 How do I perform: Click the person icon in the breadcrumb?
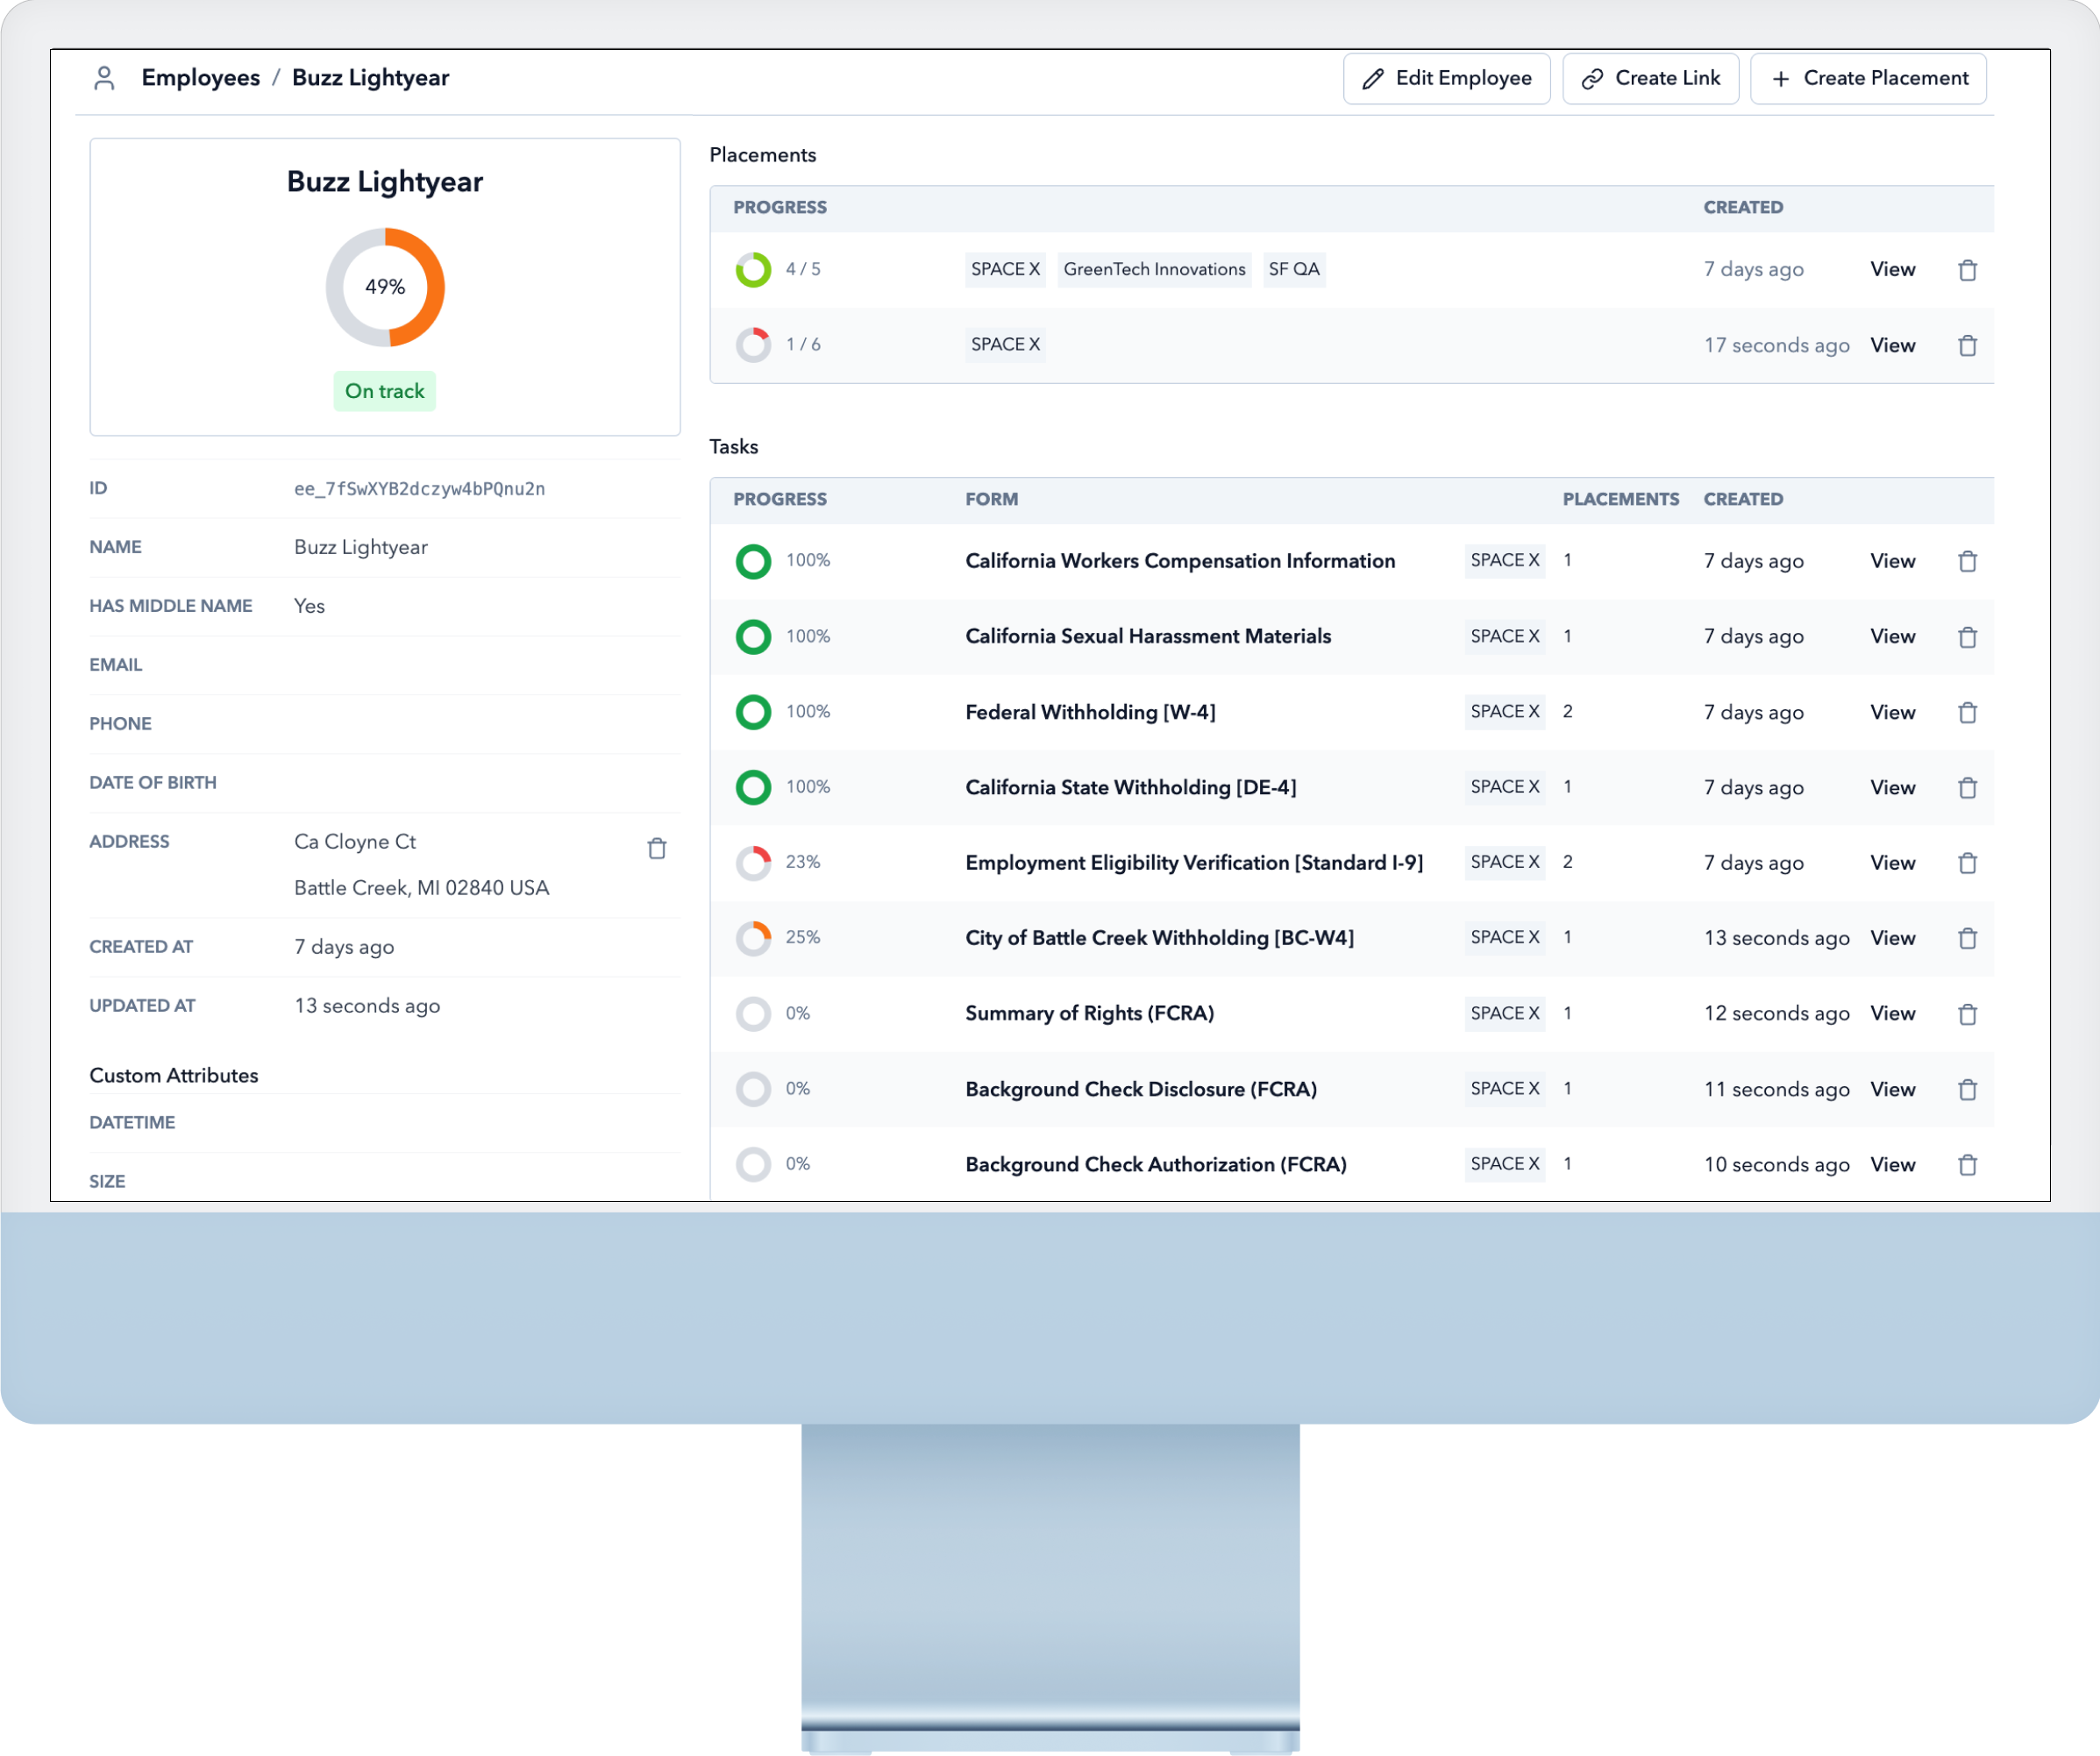coord(106,77)
